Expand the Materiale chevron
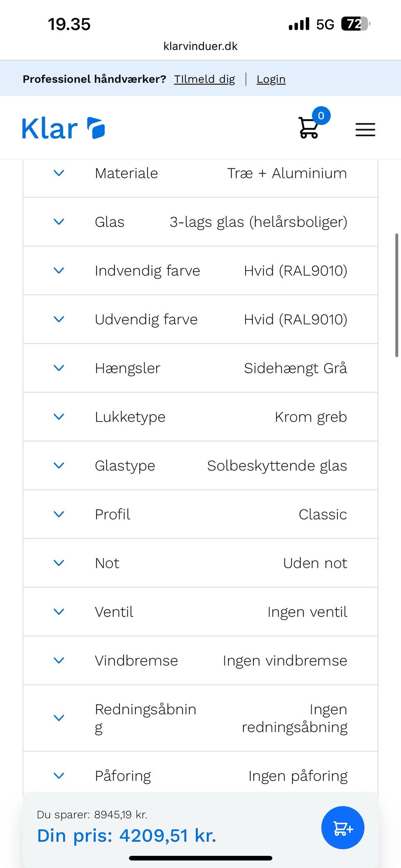The height and width of the screenshot is (868, 401). 59,173
